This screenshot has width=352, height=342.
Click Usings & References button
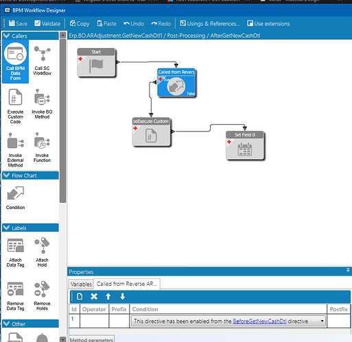coord(210,23)
